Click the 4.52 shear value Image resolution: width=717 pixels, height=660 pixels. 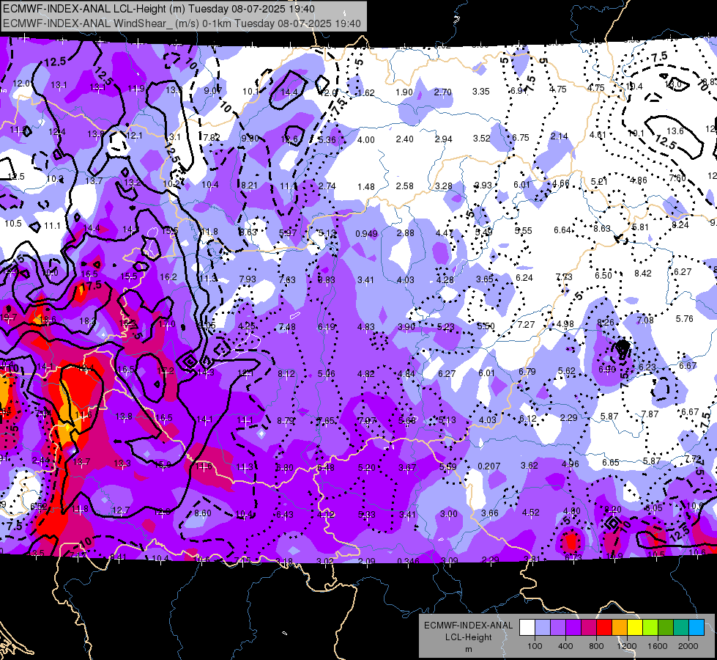tap(531, 513)
